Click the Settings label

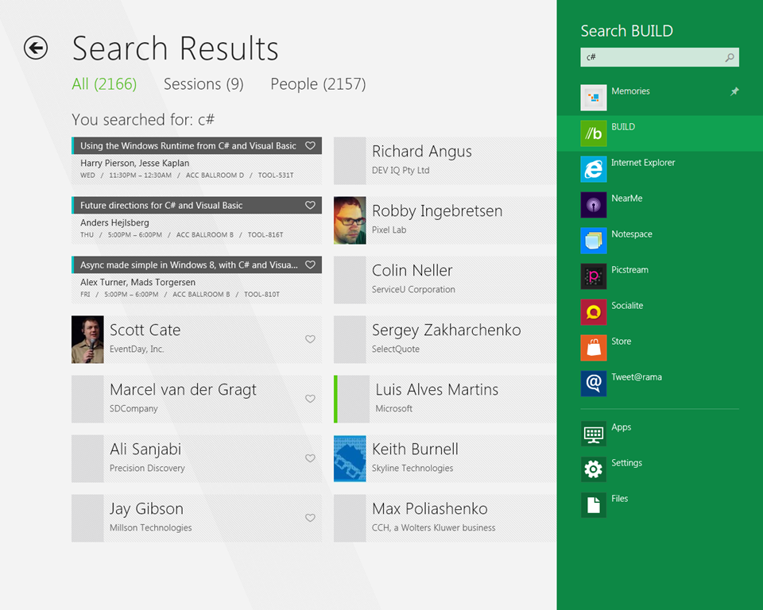tap(627, 463)
